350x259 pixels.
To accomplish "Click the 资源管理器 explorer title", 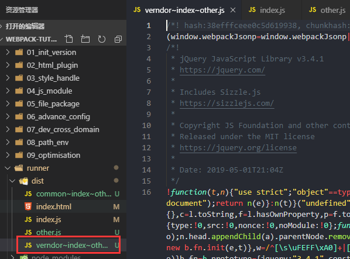I will 22,10.
